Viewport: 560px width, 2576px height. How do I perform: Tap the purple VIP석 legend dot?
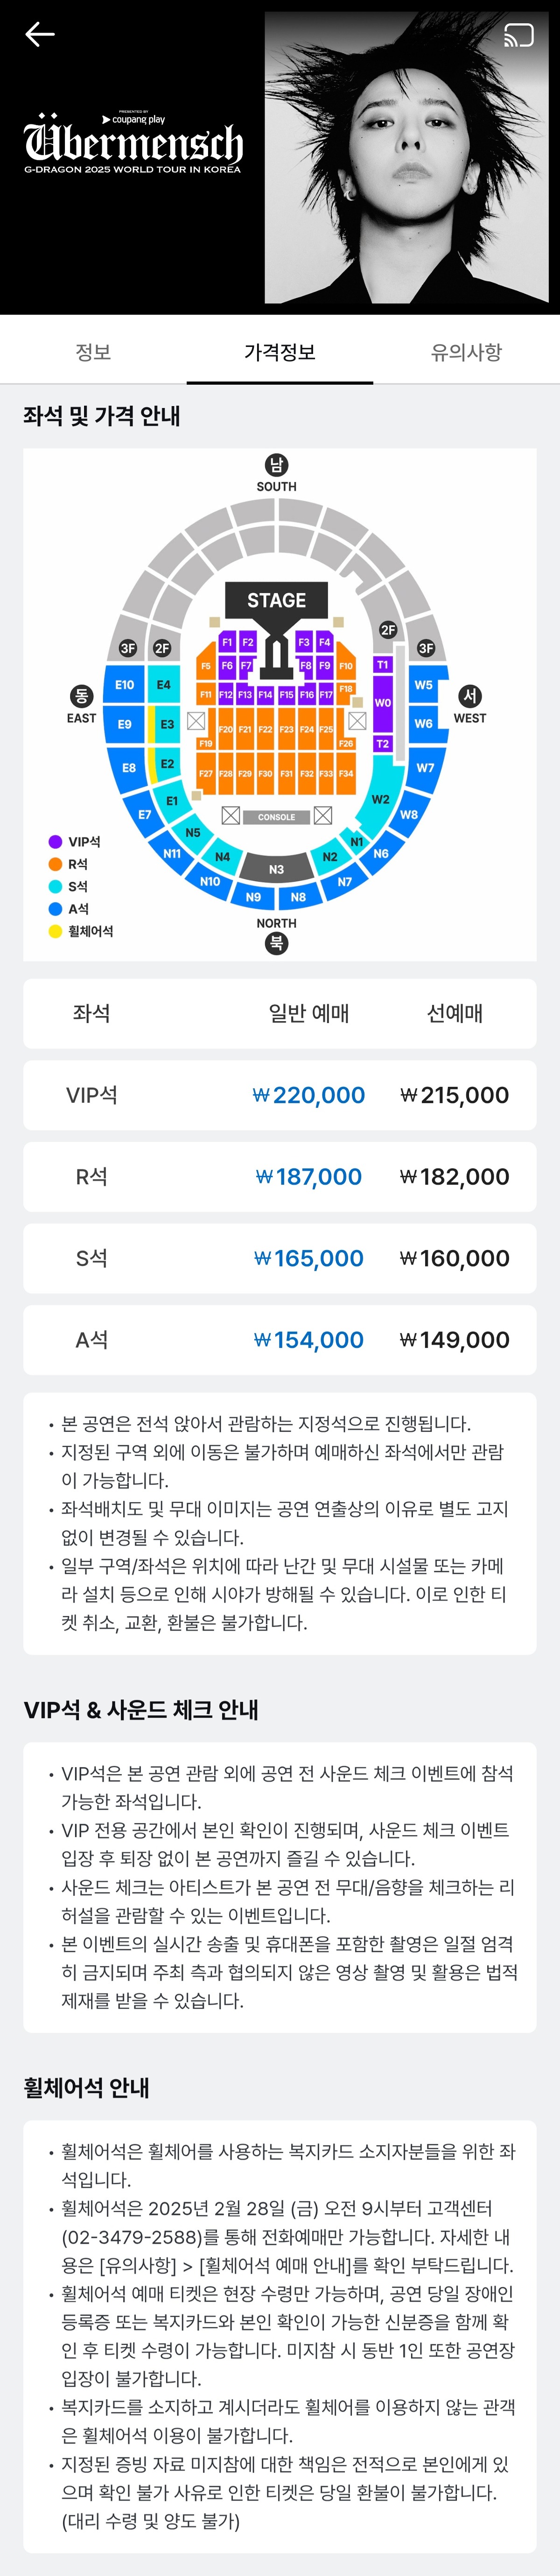click(55, 842)
